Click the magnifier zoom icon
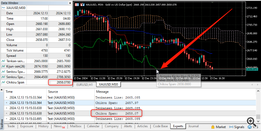This screenshot has height=131, width=261. pyautogui.click(x=252, y=122)
